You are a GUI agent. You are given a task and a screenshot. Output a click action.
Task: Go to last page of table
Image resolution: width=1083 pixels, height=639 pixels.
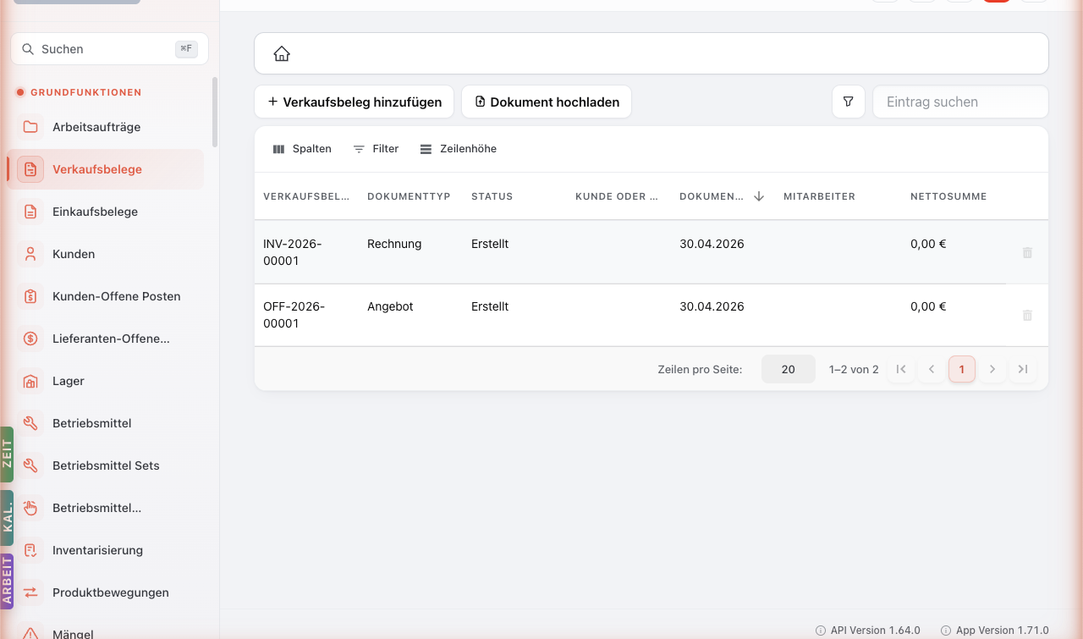(x=1023, y=369)
